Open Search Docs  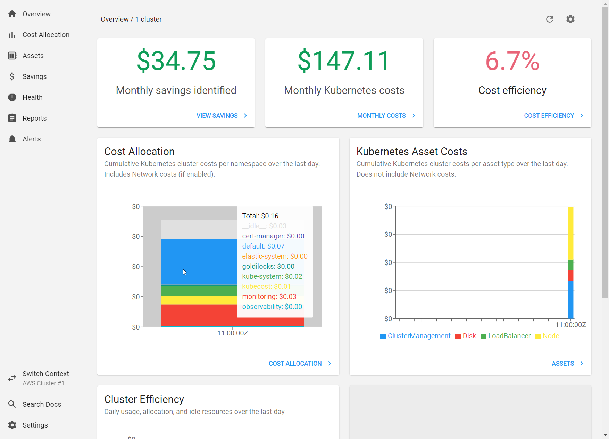click(x=42, y=404)
